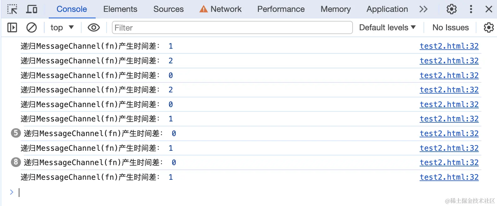Click the console Filter input field
This screenshot has width=497, height=206.
pyautogui.click(x=231, y=27)
